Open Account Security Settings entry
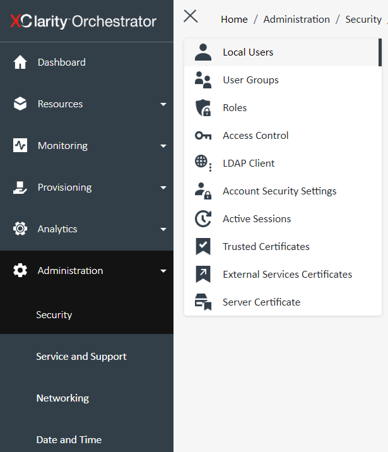Screen dimensions: 388x452 (279, 191)
